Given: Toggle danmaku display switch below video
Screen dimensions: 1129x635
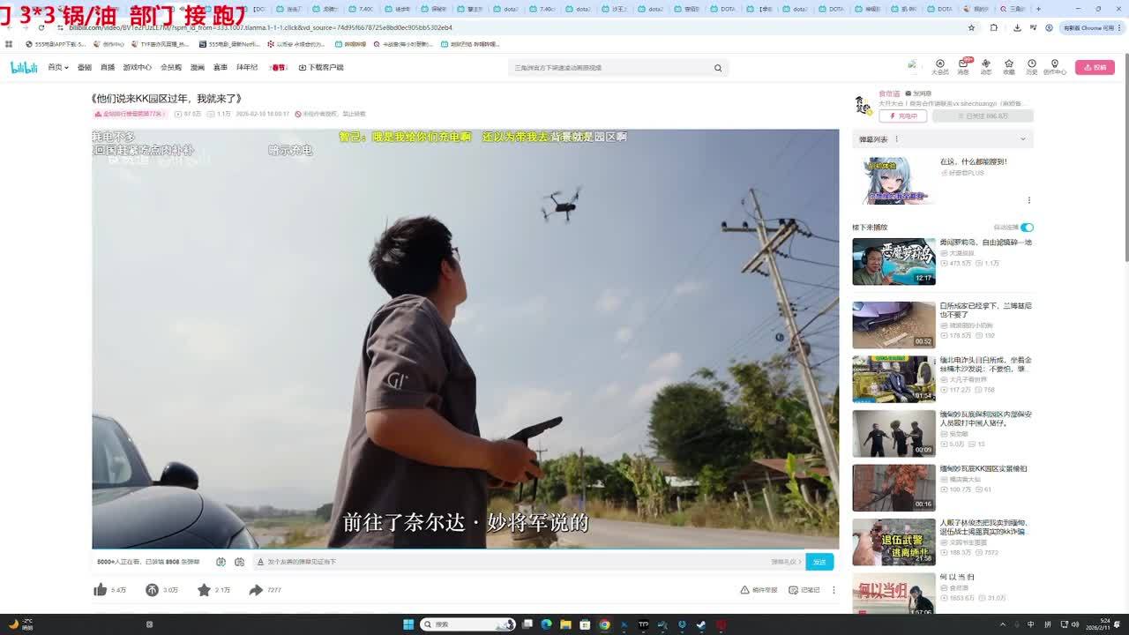Looking at the screenshot, I should 221,562.
